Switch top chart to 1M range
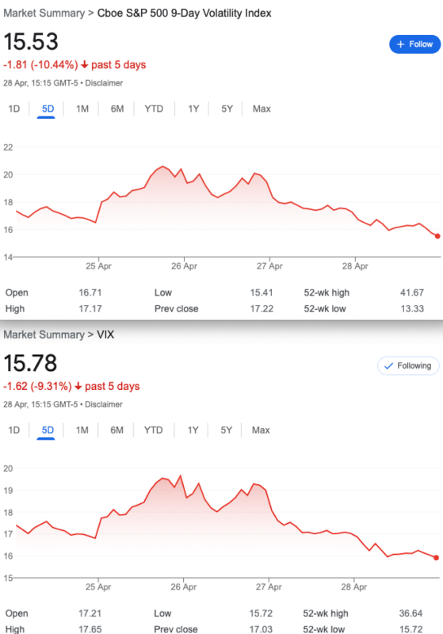The width and height of the screenshot is (443, 634). click(82, 109)
